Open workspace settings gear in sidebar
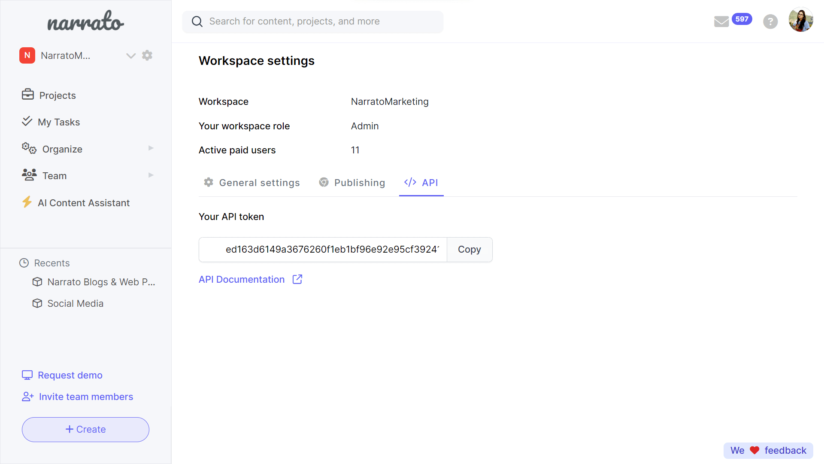This screenshot has height=464, width=824. click(147, 55)
